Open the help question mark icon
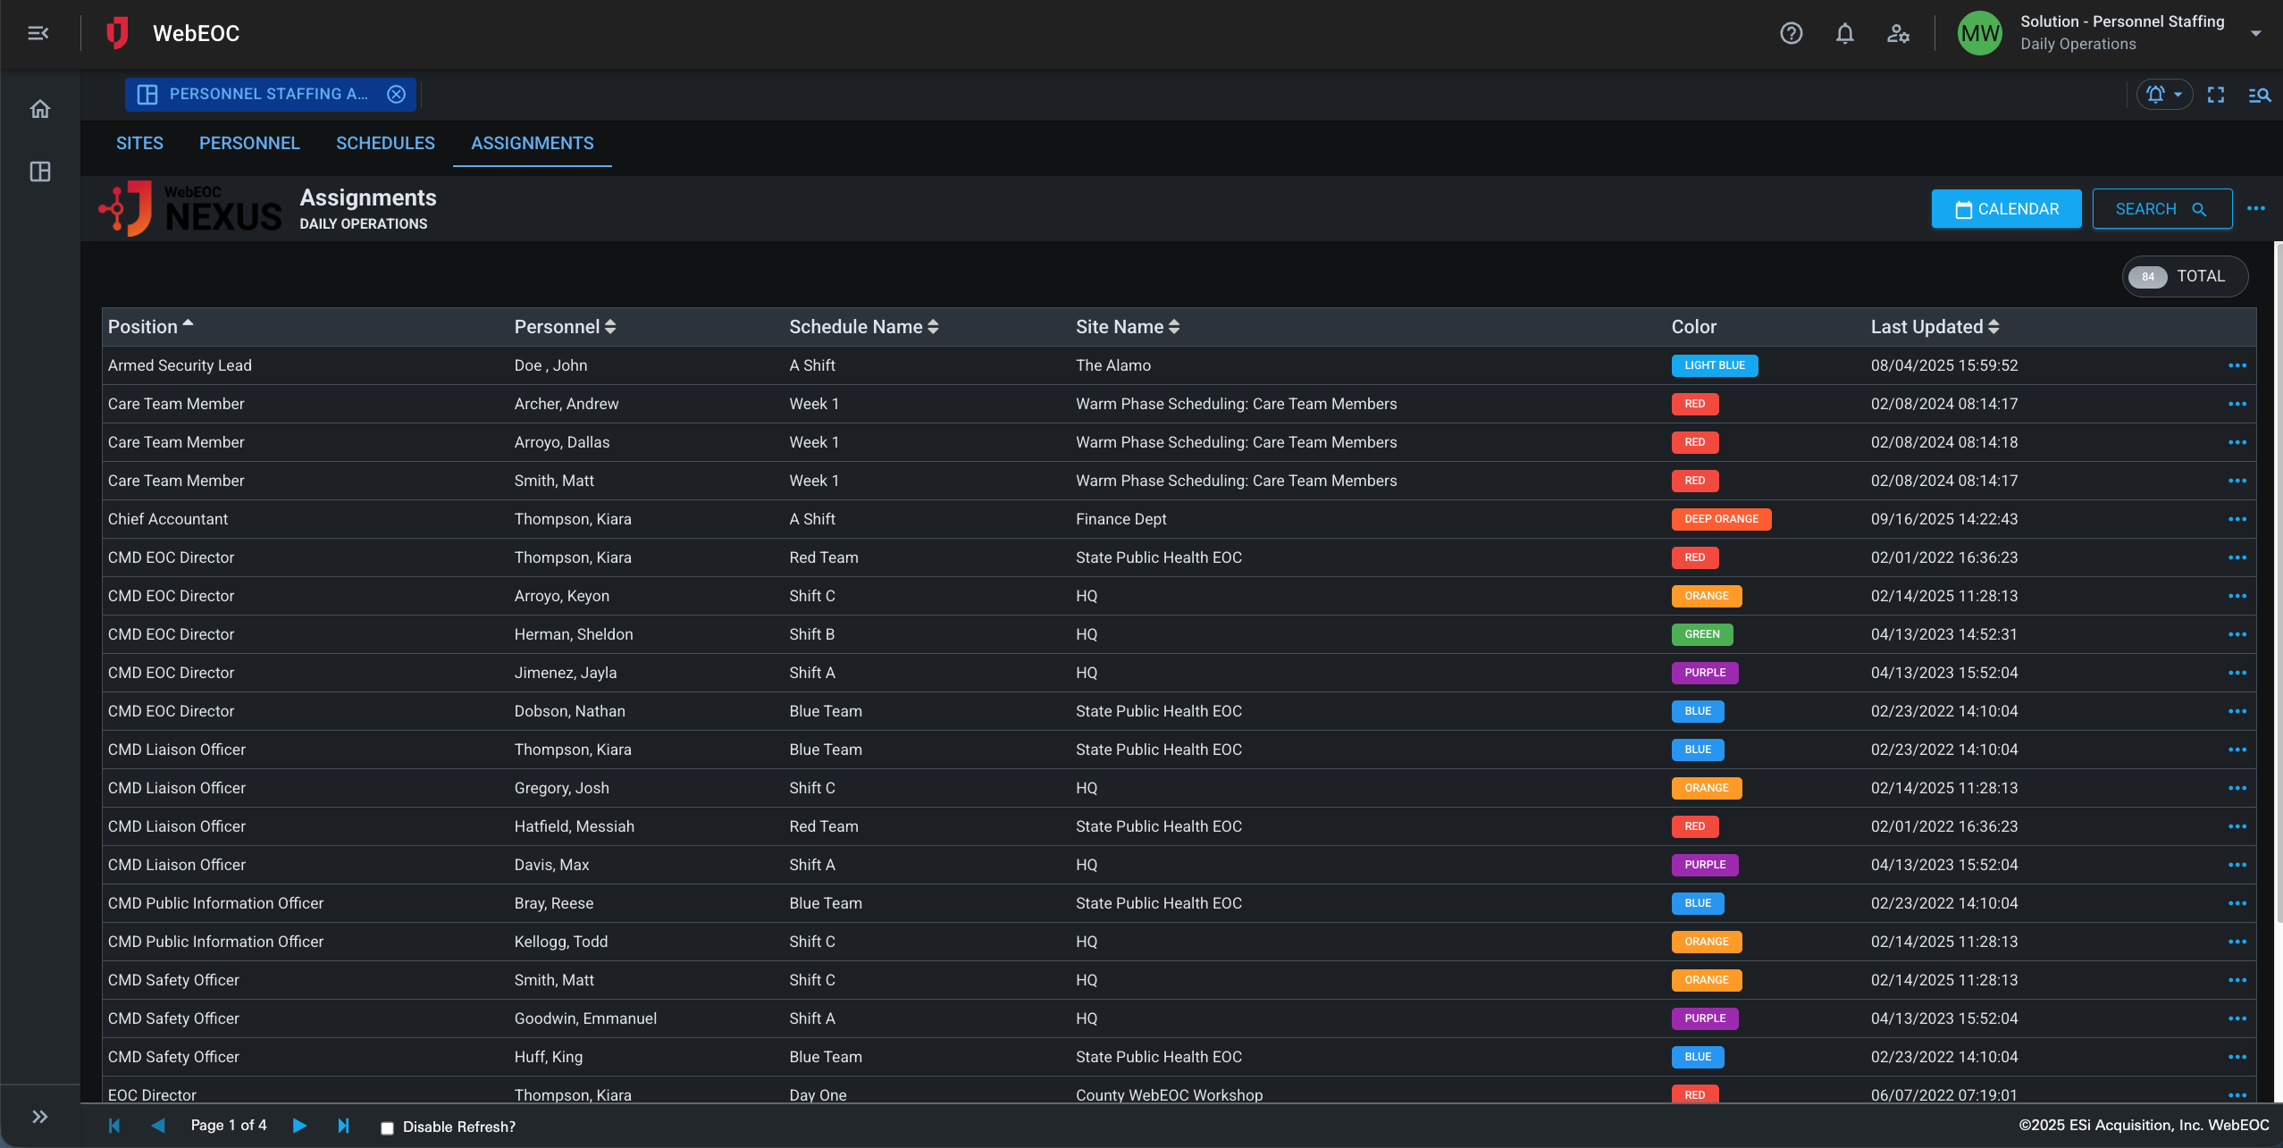Screen dimensions: 2283x1148 click(x=1791, y=33)
